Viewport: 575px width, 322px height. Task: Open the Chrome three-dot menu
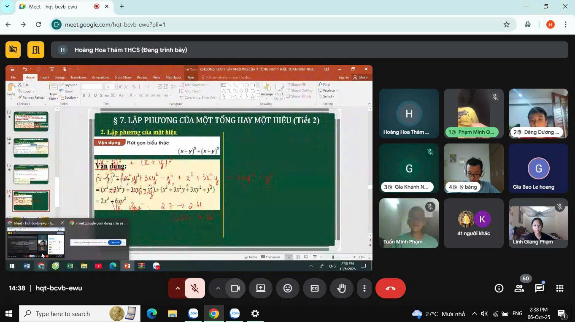565,24
